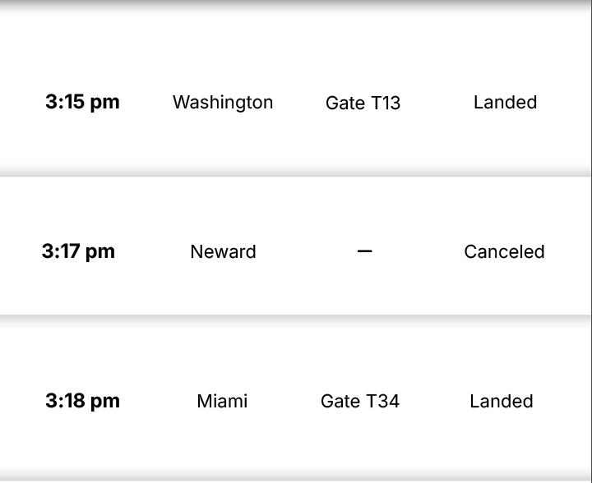Select the Miami origin city
592x483 pixels.
pyautogui.click(x=222, y=402)
